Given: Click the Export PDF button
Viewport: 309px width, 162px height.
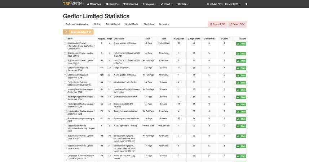Looking at the screenshot, I should point(217,24).
